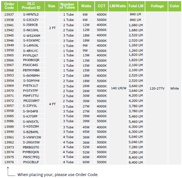The height and width of the screenshot is (178, 182).
Task: Click the Color column header
Action: click(174, 6)
